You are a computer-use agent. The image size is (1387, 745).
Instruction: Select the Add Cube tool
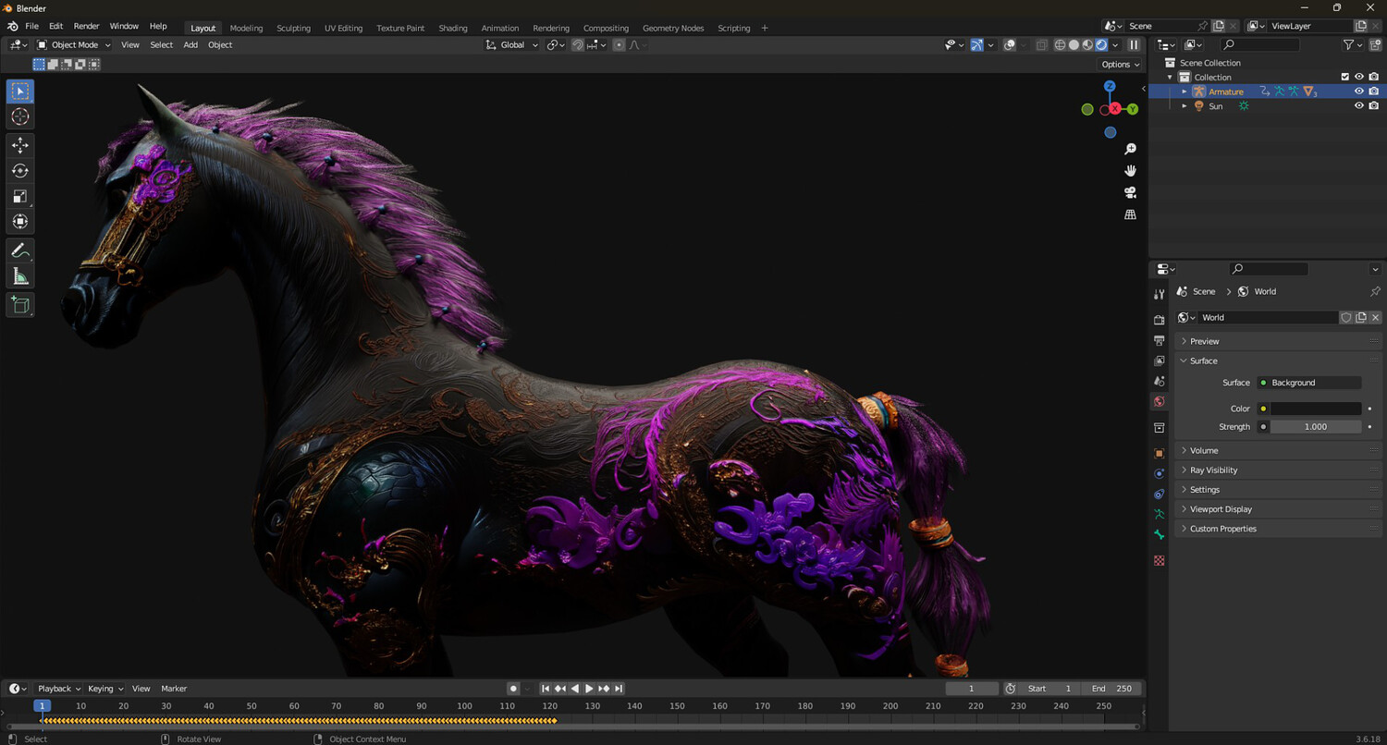point(20,305)
